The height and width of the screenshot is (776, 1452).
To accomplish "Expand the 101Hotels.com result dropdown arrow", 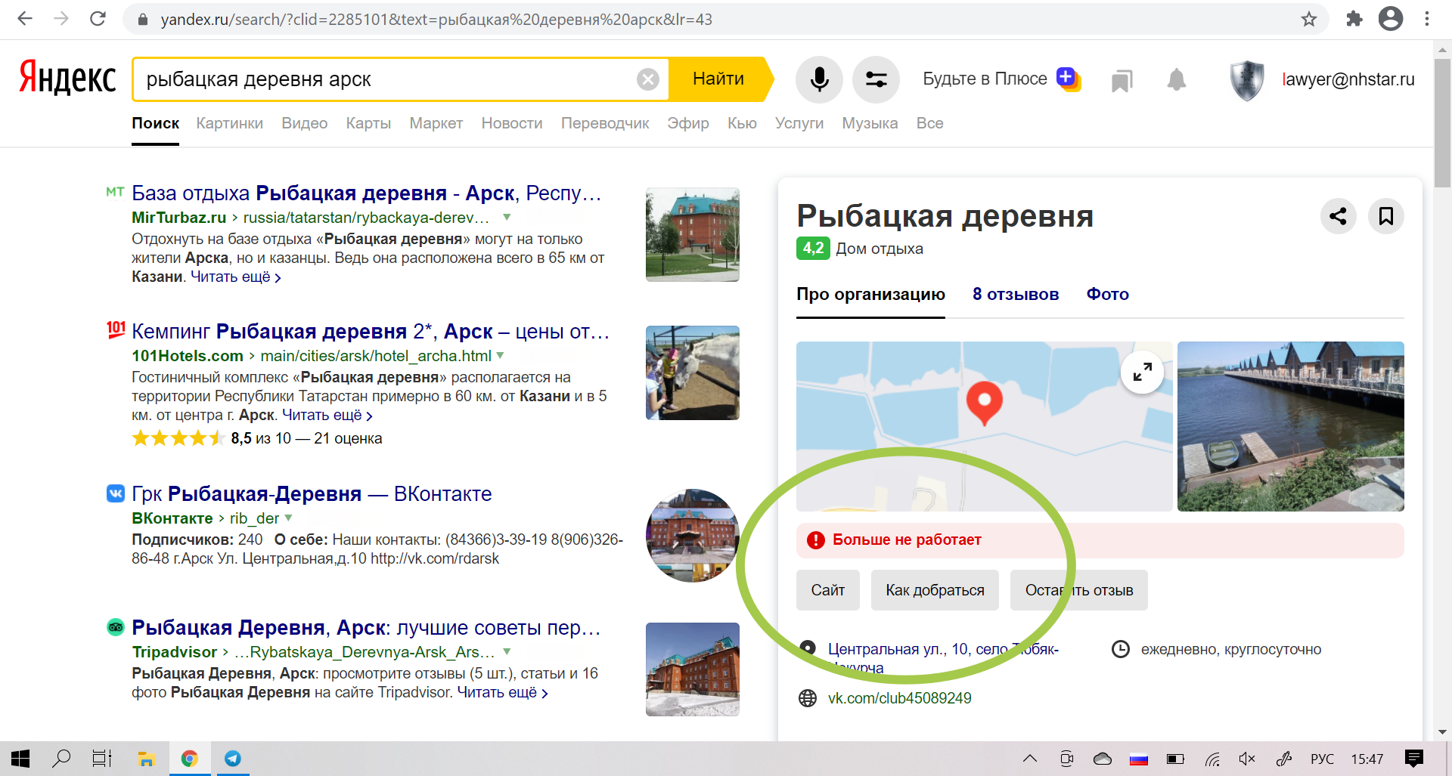I will point(500,356).
